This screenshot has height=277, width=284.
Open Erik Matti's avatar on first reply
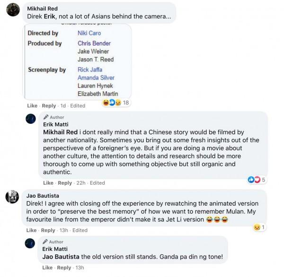click(x=31, y=119)
